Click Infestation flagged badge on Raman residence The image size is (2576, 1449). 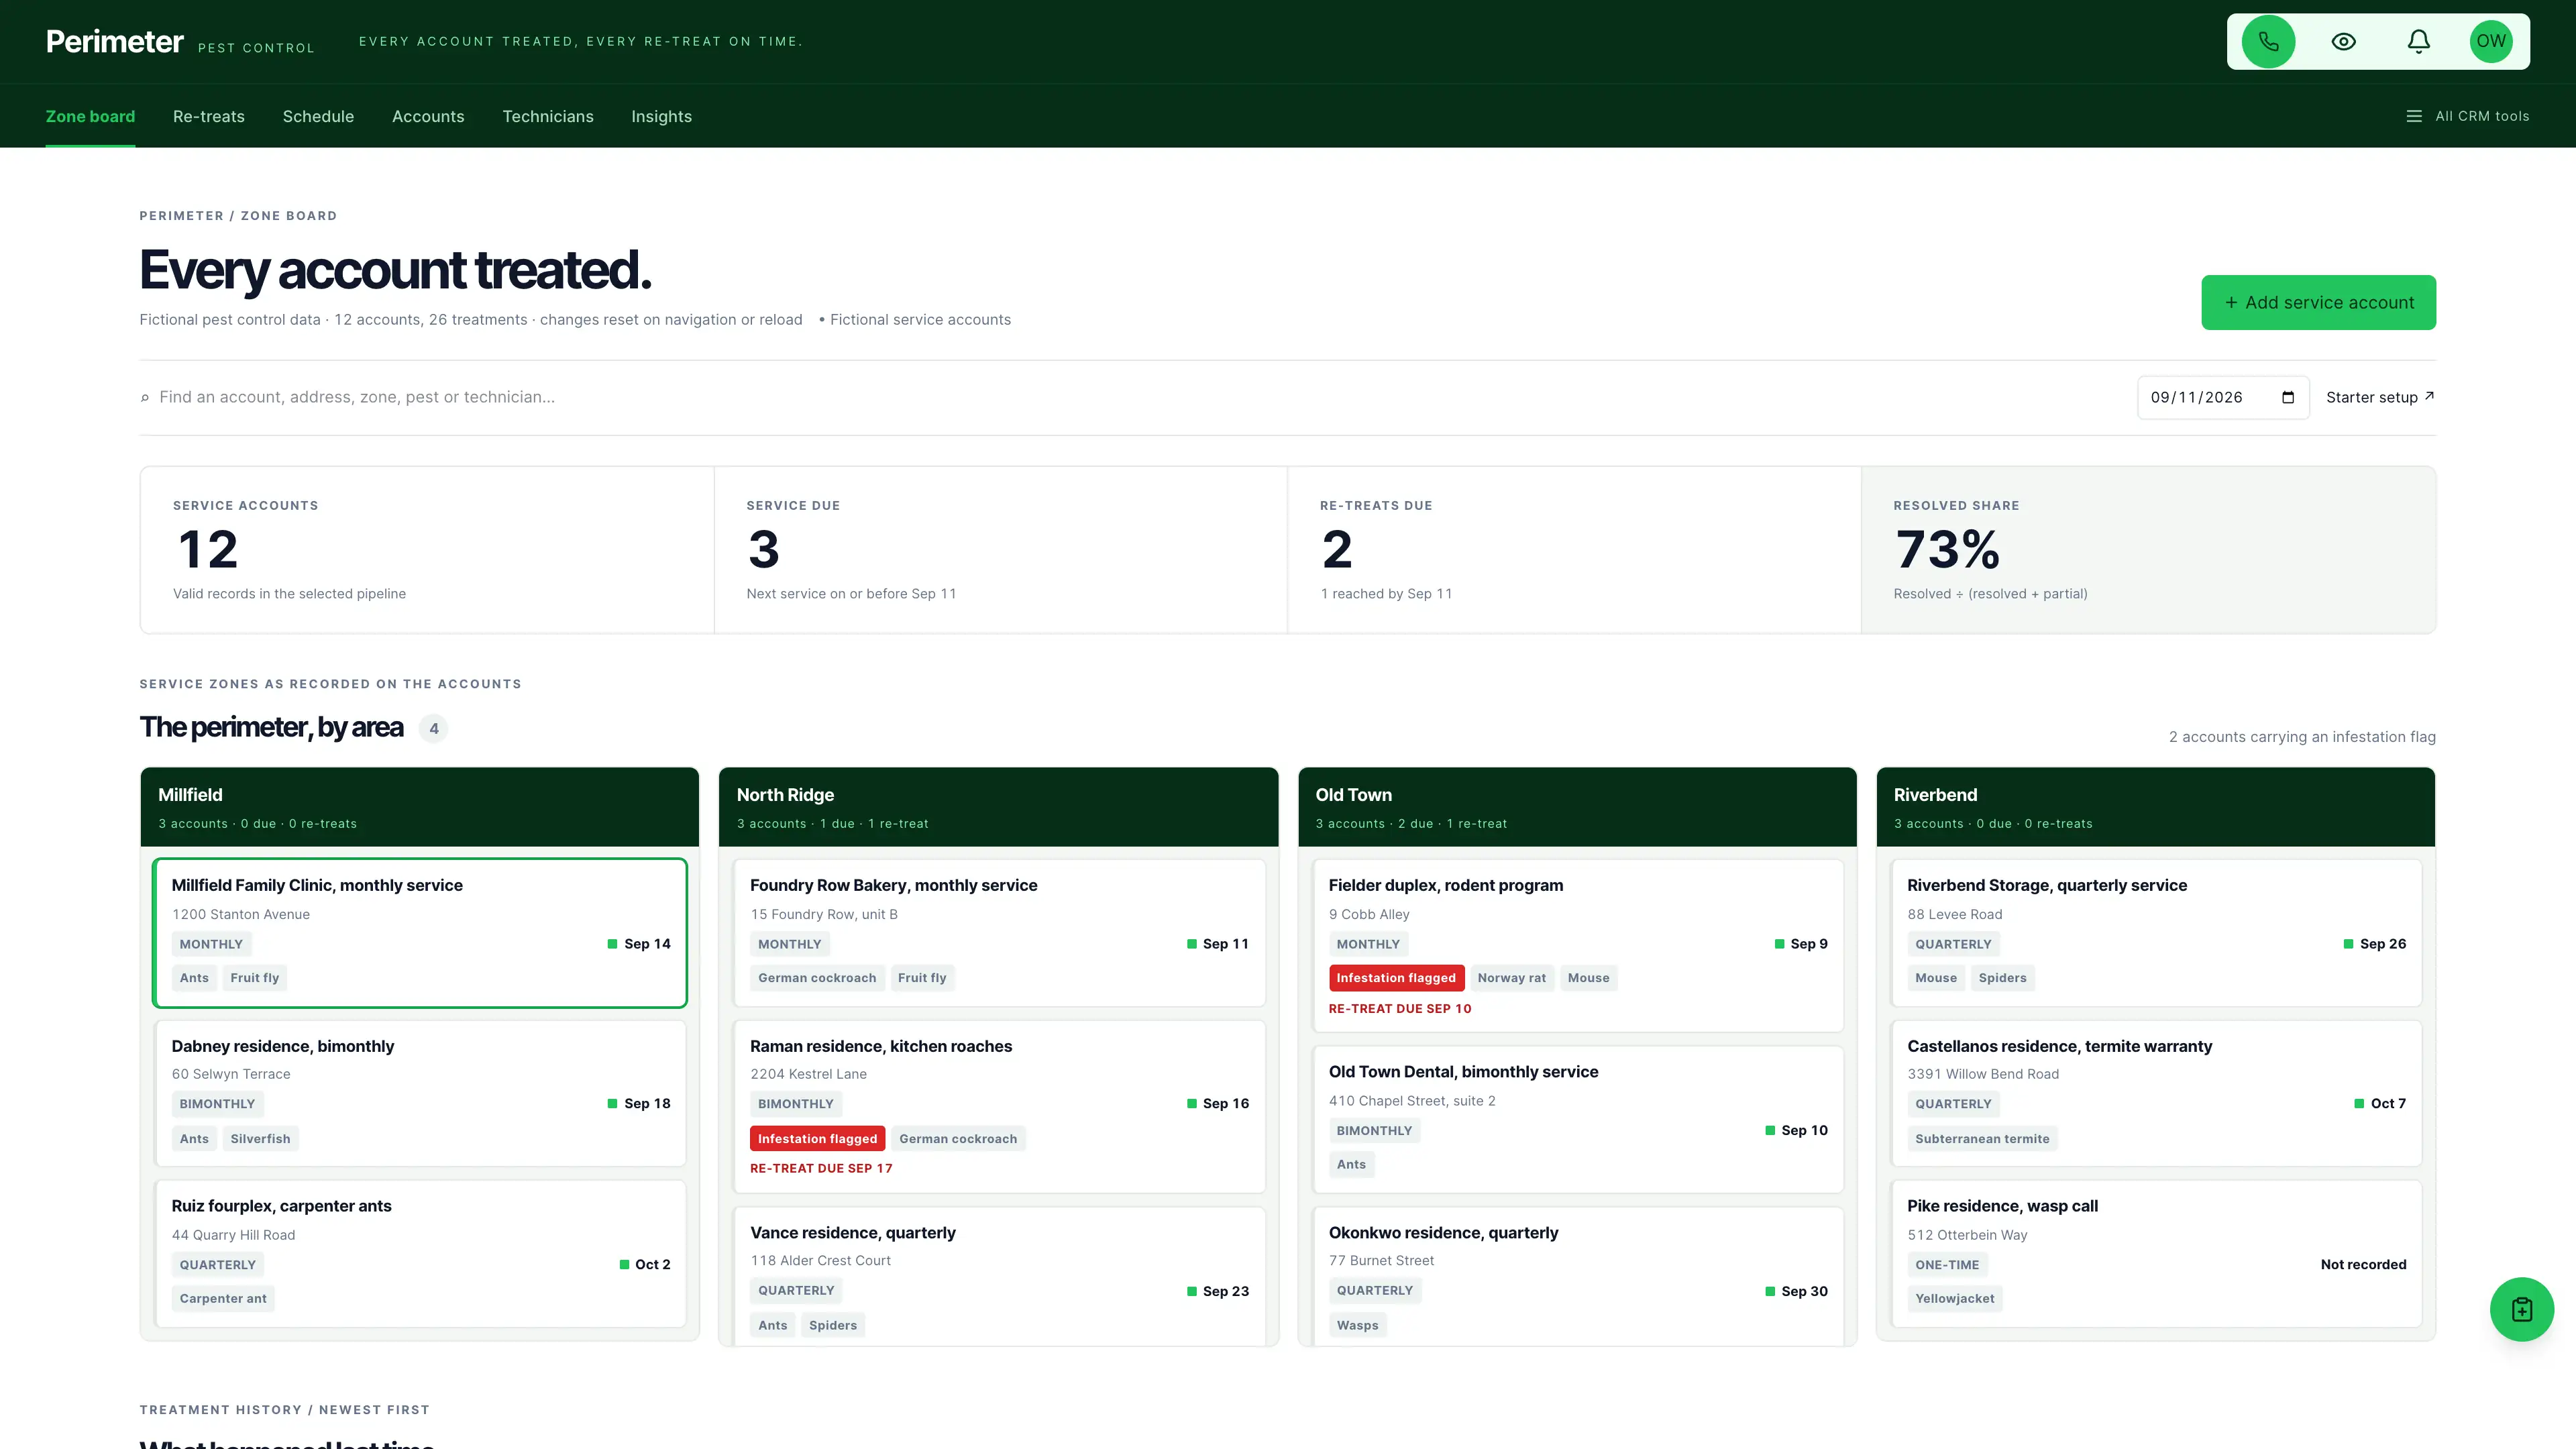(817, 1138)
